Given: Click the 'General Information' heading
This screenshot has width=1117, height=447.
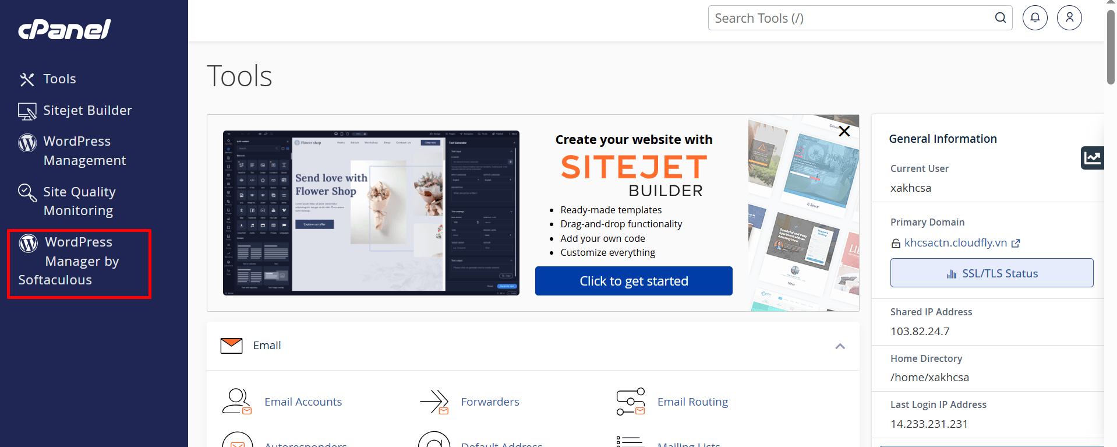Looking at the screenshot, I should (943, 139).
